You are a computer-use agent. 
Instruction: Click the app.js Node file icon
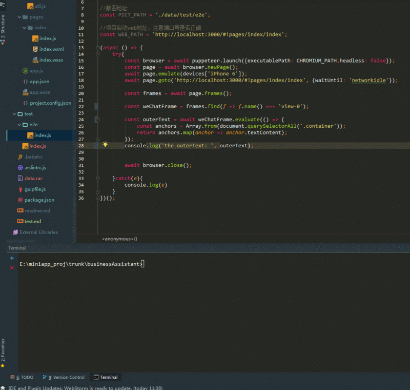(x=25, y=71)
